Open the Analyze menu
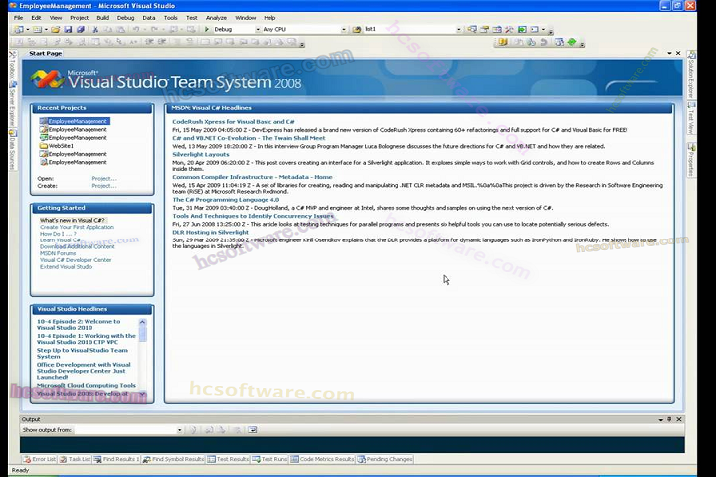The image size is (716, 477). (216, 18)
